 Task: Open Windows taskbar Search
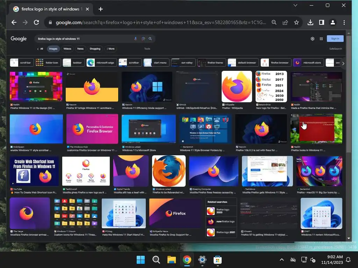156,260
